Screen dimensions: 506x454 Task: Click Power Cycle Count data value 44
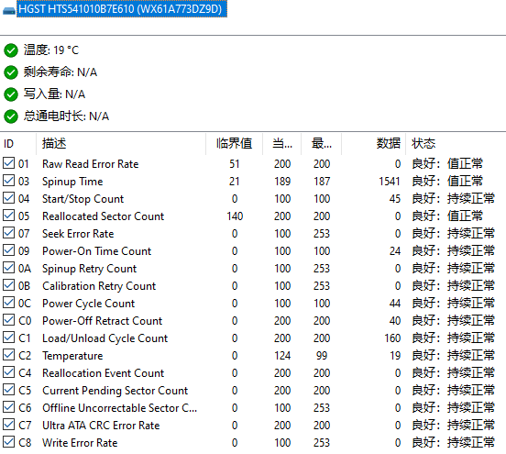[395, 304]
